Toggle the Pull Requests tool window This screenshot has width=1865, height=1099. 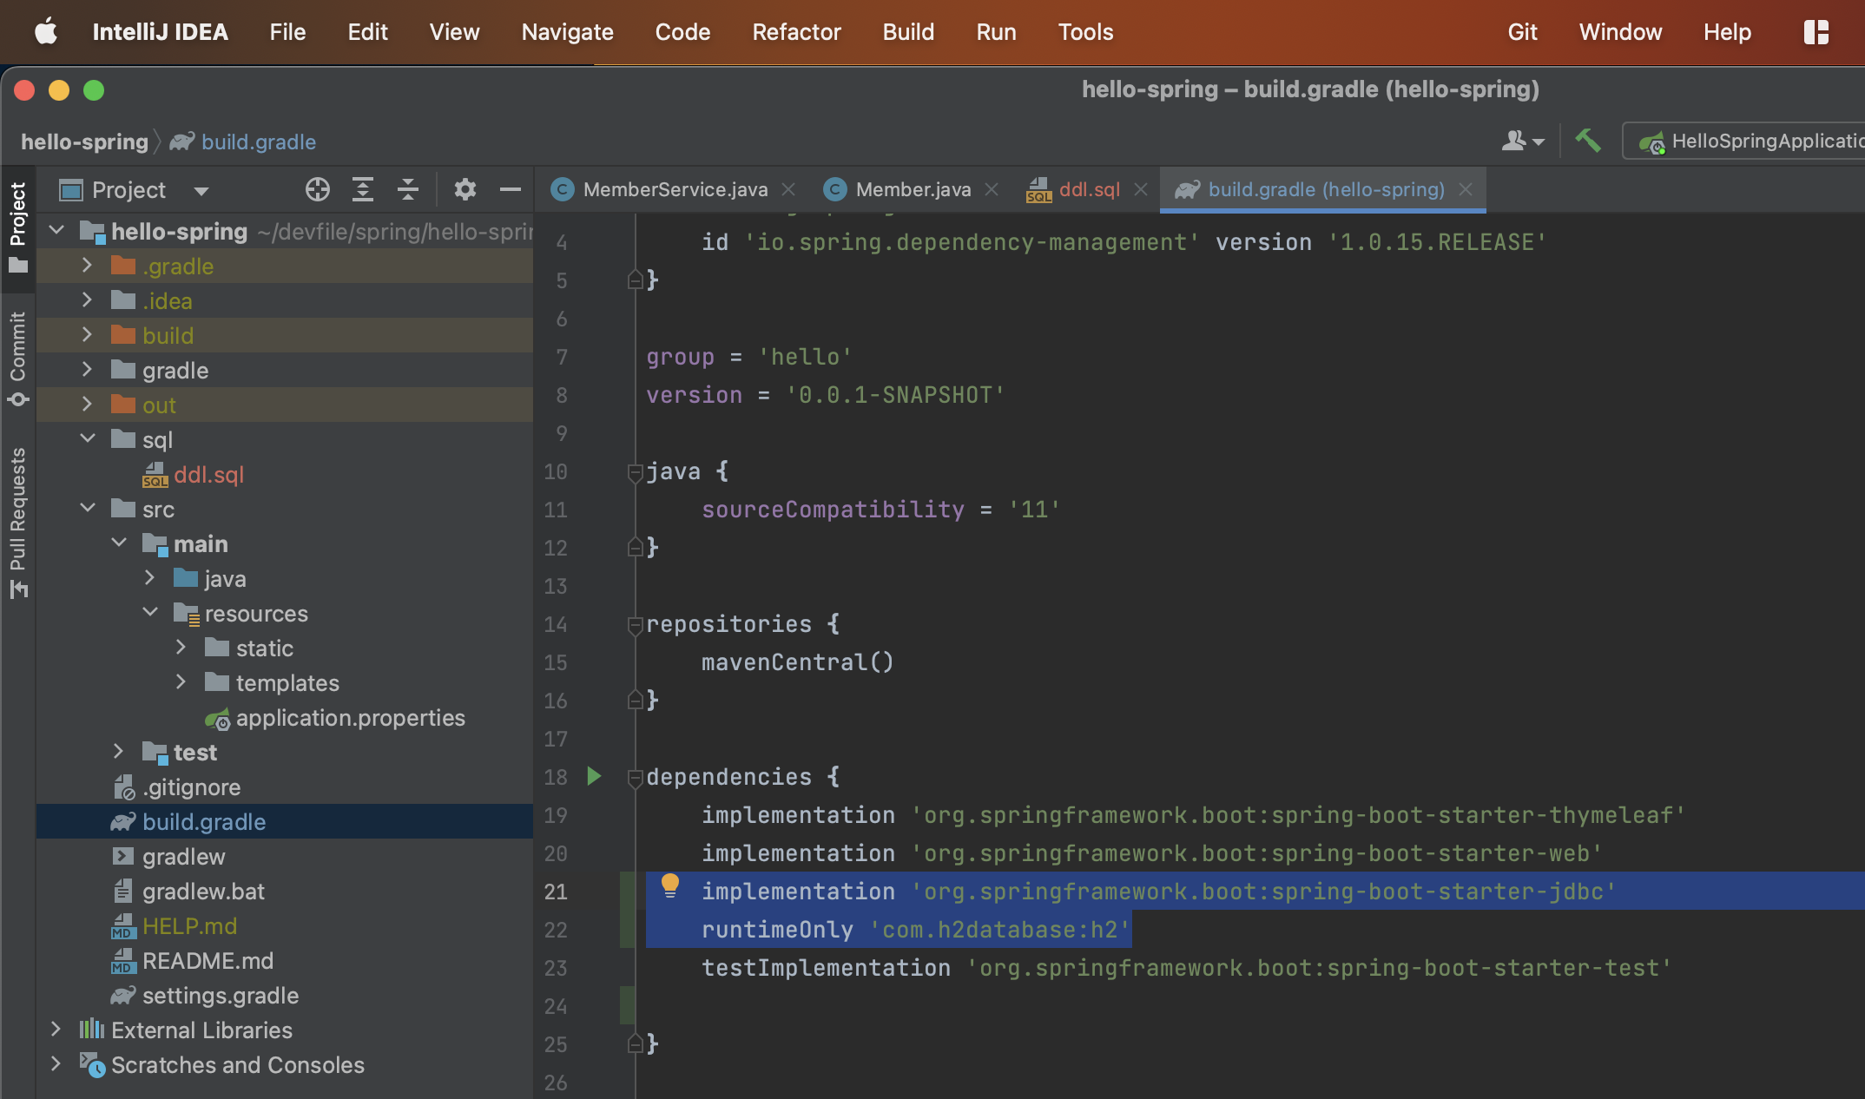point(17,521)
